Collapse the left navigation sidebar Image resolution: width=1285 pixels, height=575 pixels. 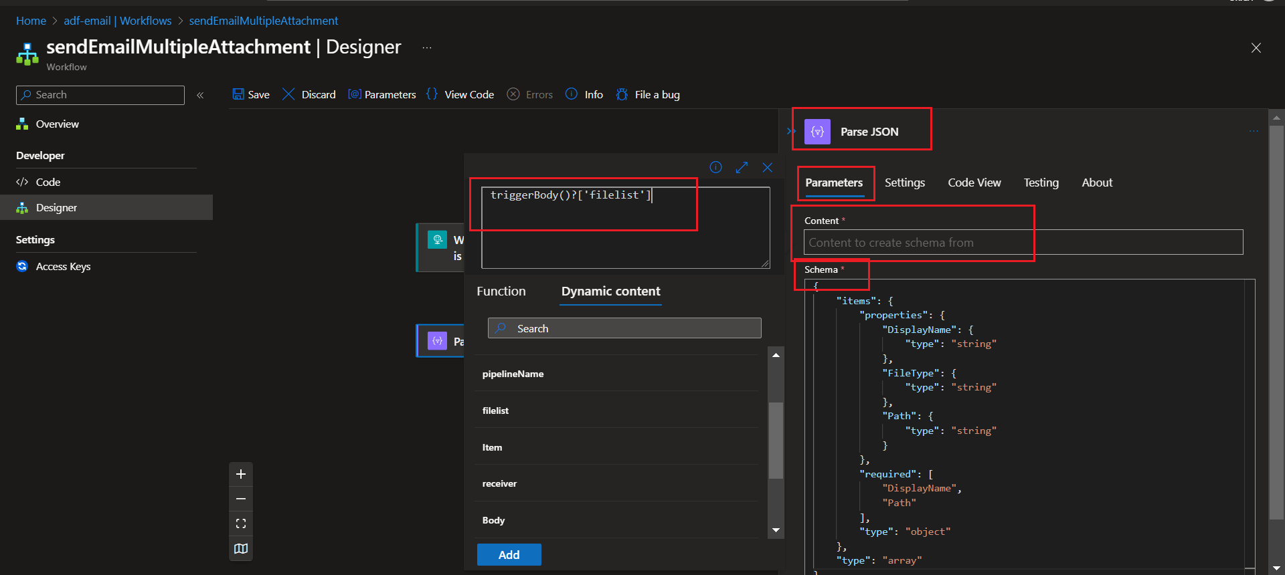pos(200,95)
